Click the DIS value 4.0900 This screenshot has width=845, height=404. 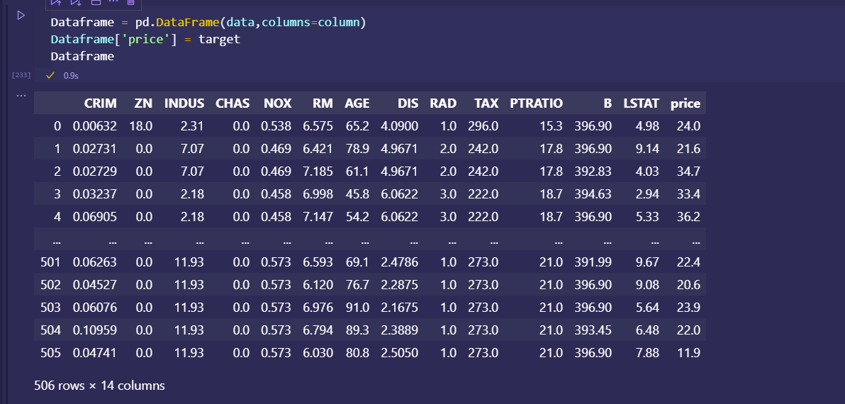[399, 126]
